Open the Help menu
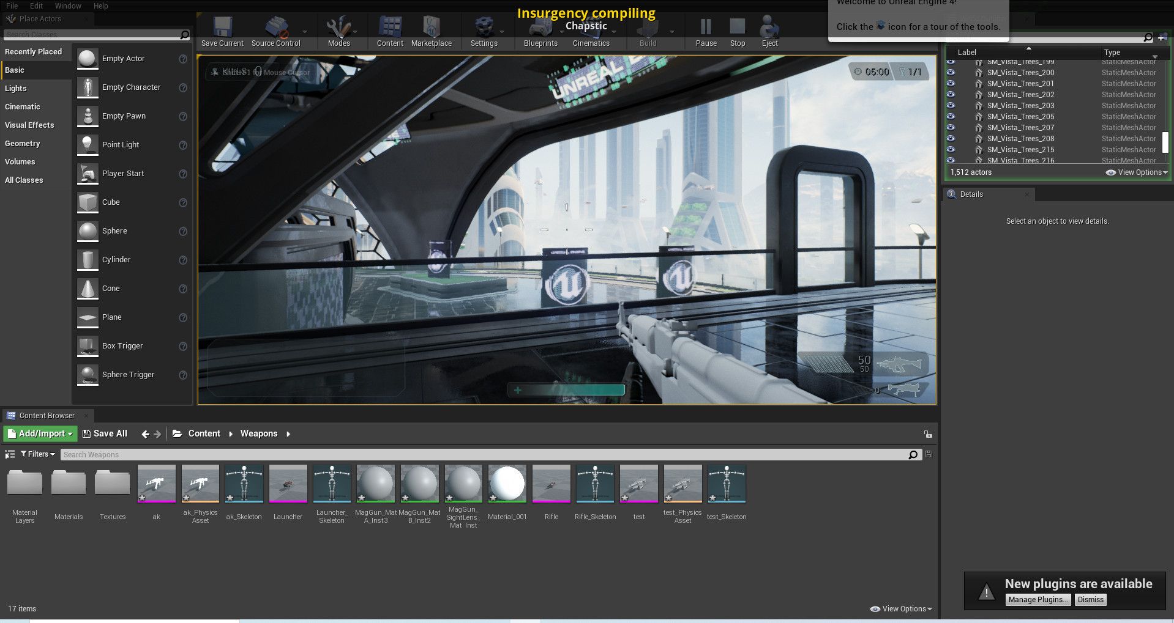This screenshot has width=1174, height=623. [100, 6]
